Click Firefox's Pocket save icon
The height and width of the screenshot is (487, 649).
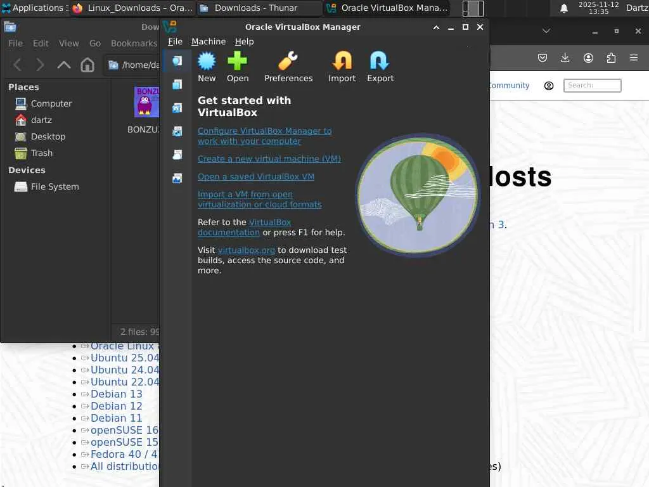(543, 58)
